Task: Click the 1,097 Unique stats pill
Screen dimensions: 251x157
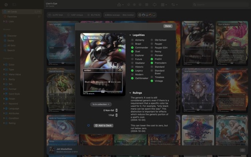Action: (75, 15)
